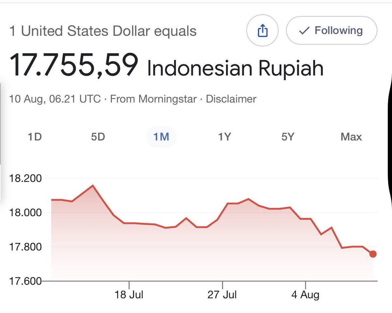Click the 27 Jul axis label

tap(222, 295)
